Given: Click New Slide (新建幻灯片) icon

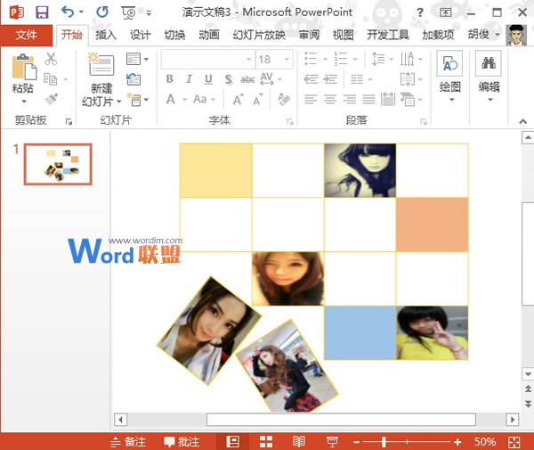Looking at the screenshot, I should [101, 64].
